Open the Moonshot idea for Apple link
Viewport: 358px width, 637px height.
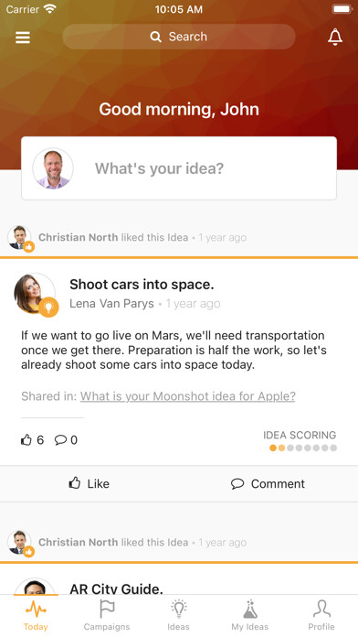tap(188, 396)
